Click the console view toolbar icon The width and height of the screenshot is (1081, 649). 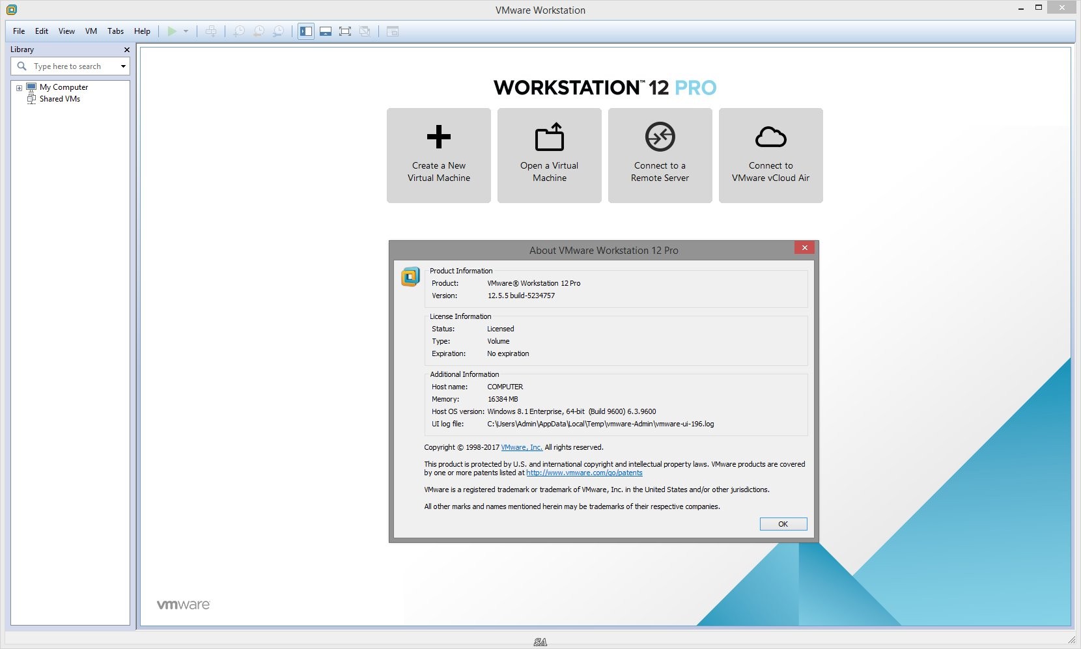tap(392, 31)
